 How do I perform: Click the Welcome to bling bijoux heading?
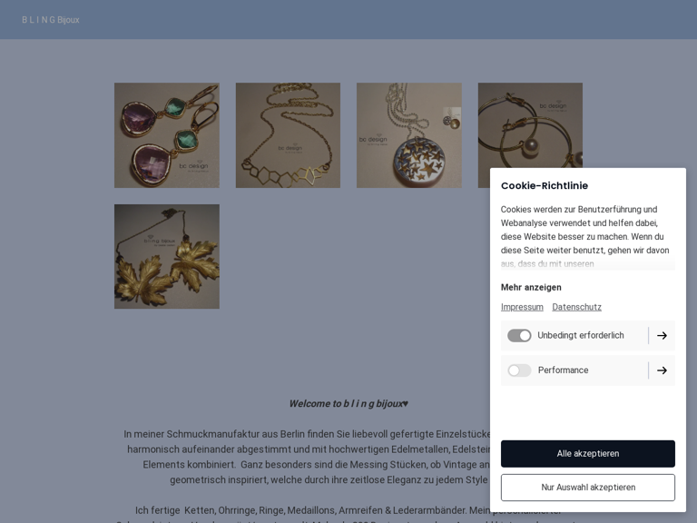(348, 404)
